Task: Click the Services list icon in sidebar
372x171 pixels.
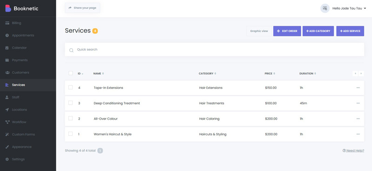Action: 7,85
